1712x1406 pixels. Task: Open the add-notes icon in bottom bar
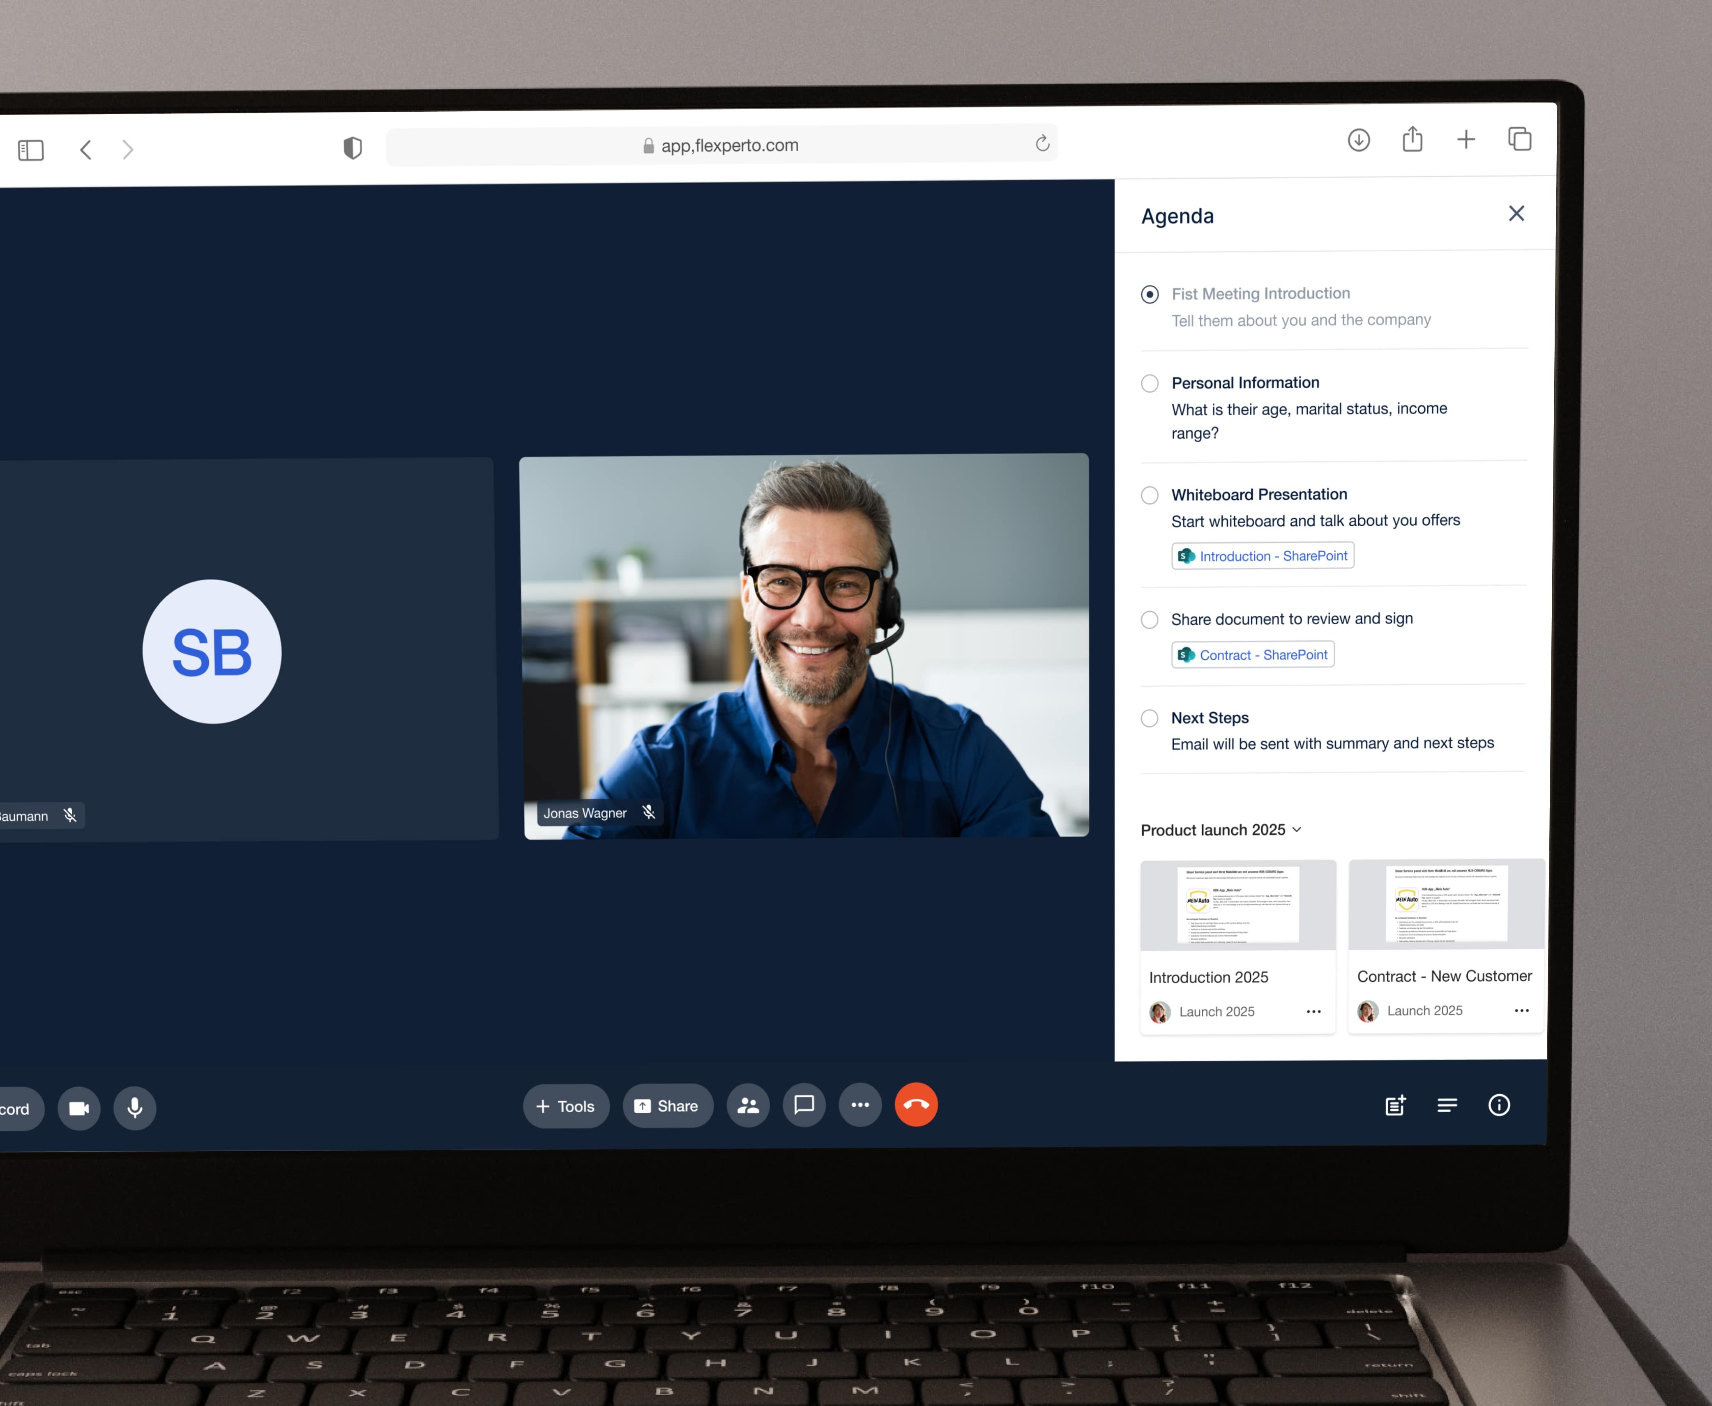[1395, 1105]
